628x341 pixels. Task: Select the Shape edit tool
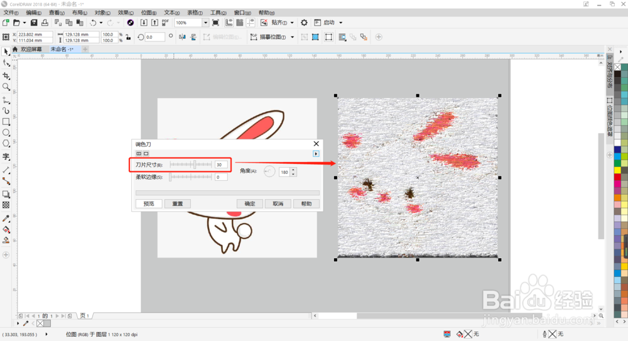pos(6,63)
